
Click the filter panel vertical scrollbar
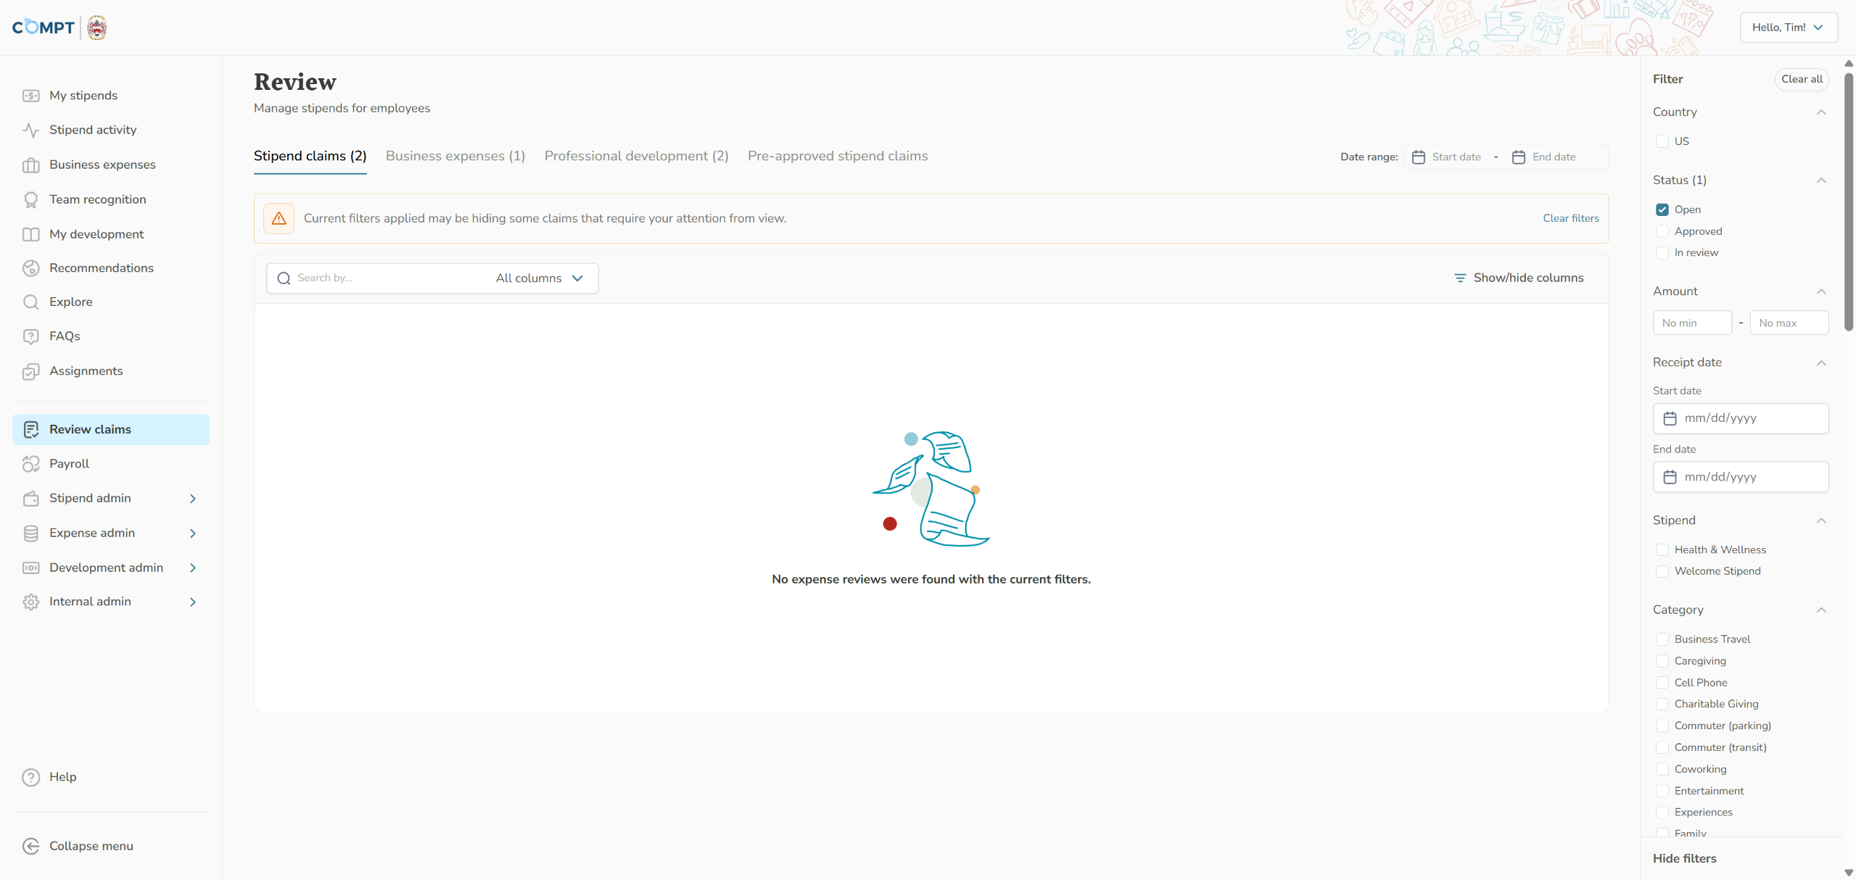1849,203
